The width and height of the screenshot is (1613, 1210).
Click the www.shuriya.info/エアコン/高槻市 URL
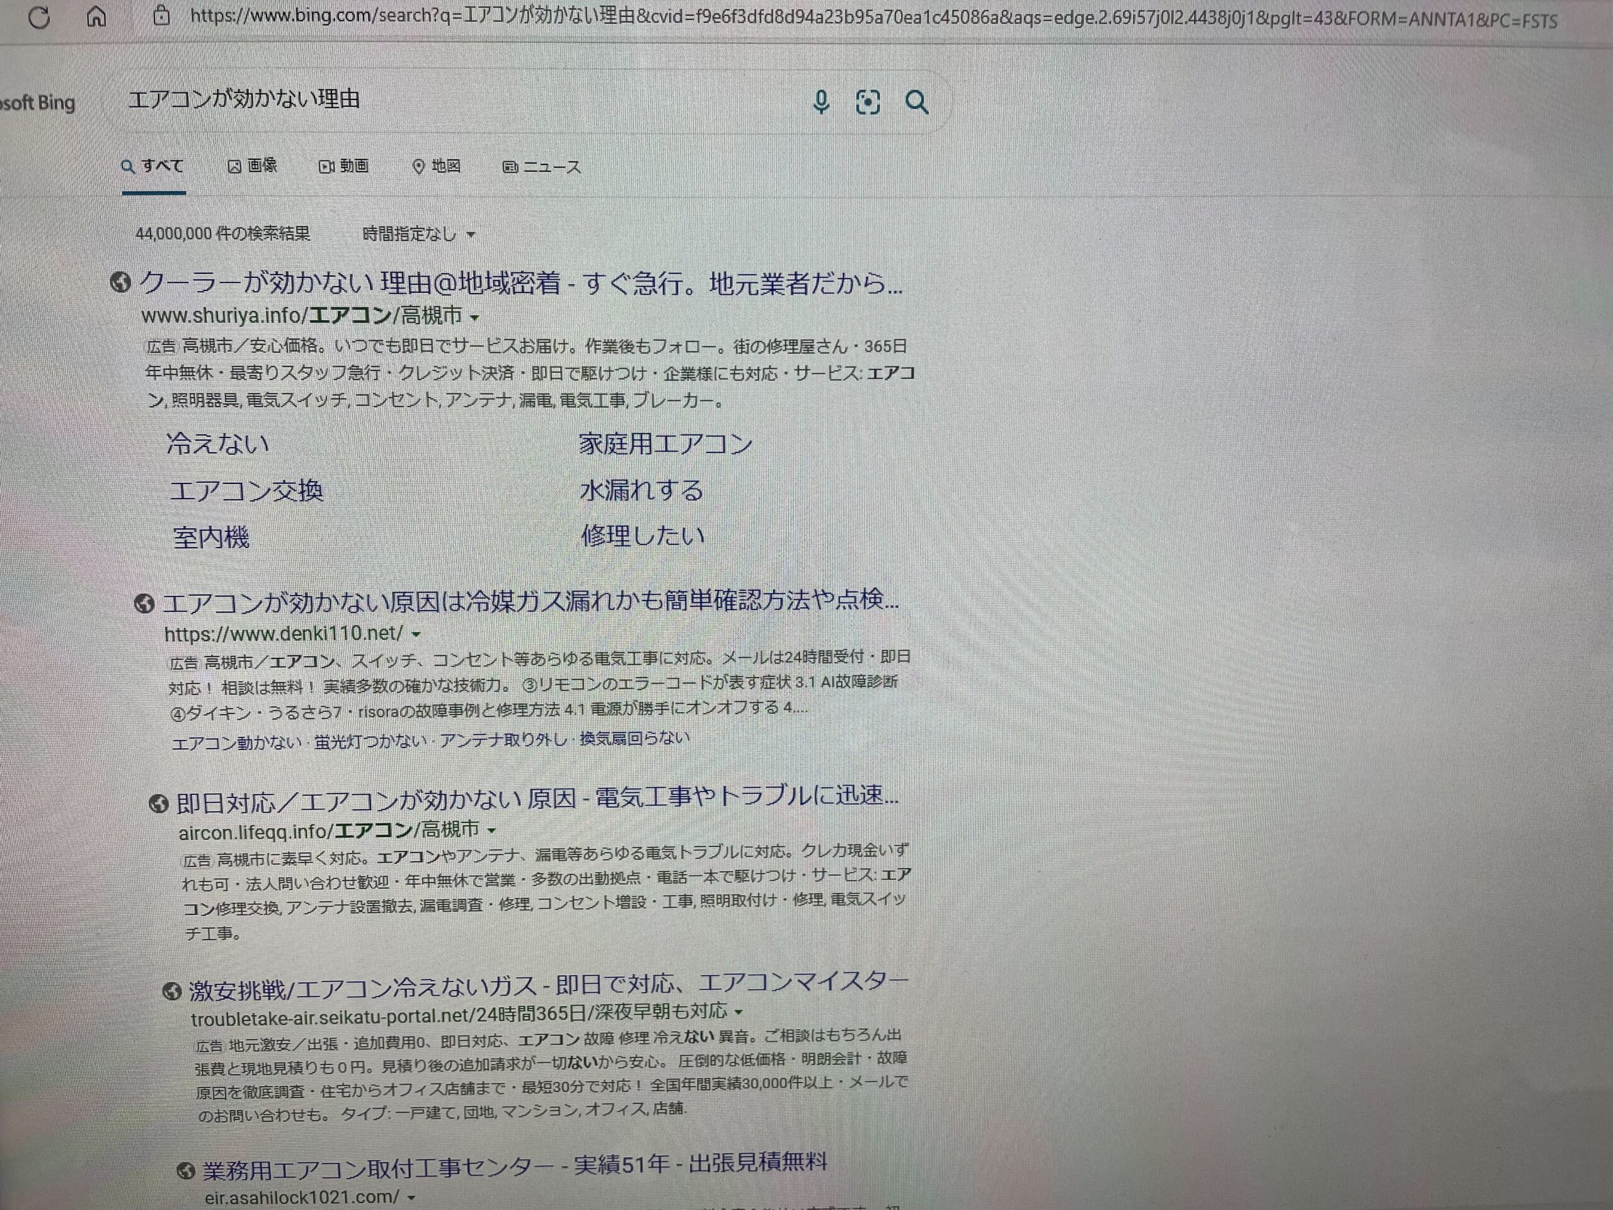[302, 316]
